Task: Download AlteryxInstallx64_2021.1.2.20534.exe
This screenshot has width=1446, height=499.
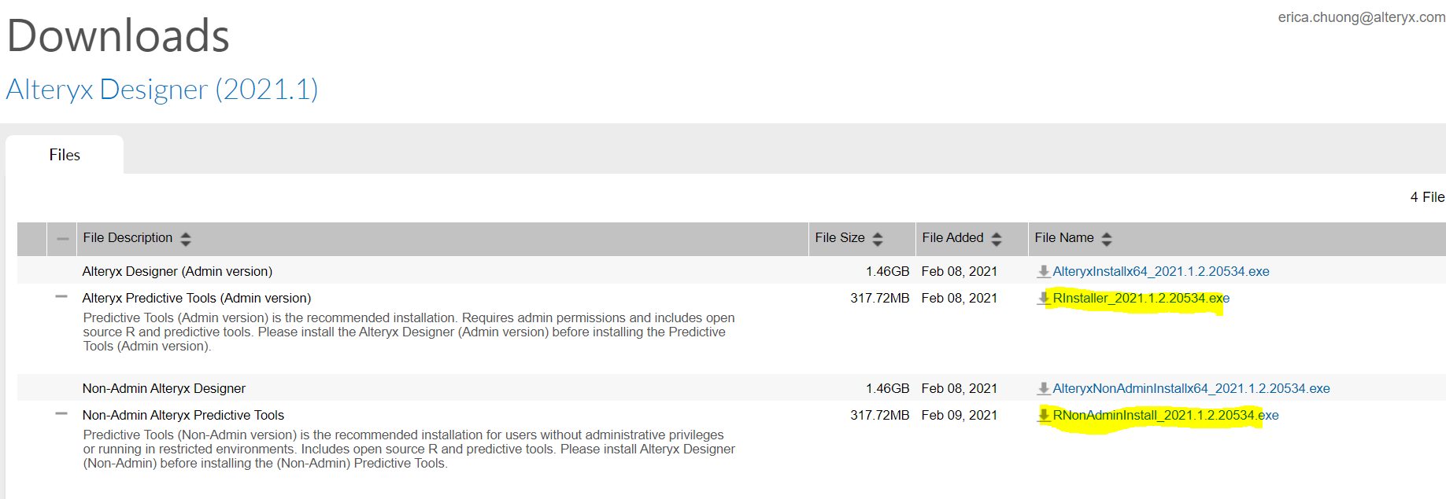Action: [1160, 271]
